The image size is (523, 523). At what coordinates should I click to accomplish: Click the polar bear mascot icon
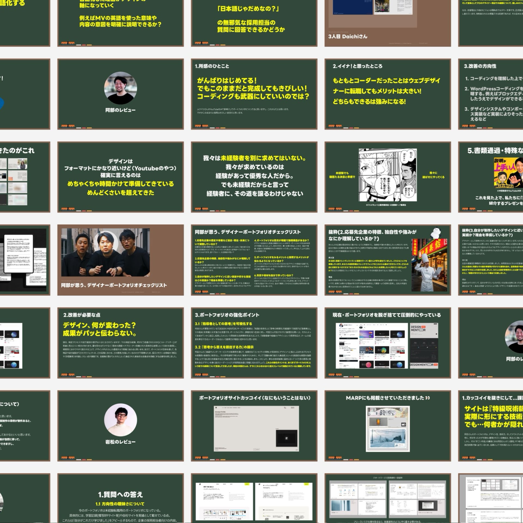[436, 233]
